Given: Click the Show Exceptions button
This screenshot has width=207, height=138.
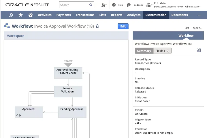Looking at the screenshot, I should pyautogui.click(x=25, y=137).
